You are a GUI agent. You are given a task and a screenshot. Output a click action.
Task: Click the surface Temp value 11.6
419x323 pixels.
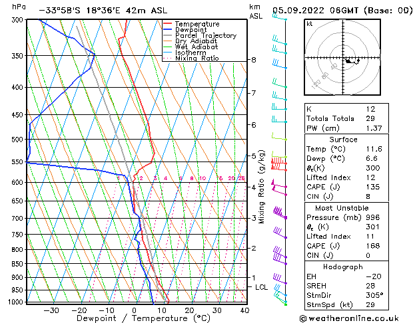[x=374, y=149]
